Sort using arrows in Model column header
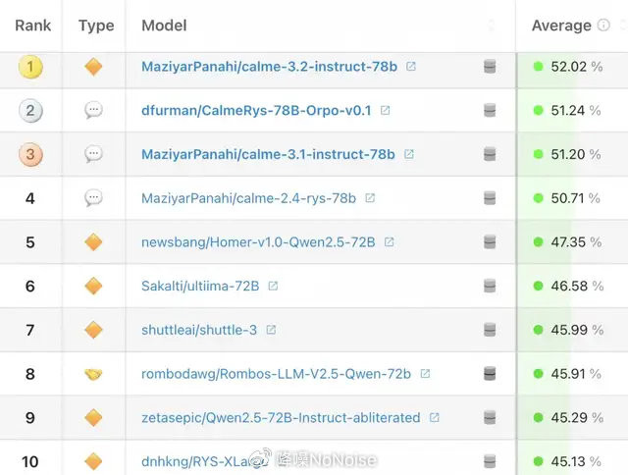 click(492, 26)
